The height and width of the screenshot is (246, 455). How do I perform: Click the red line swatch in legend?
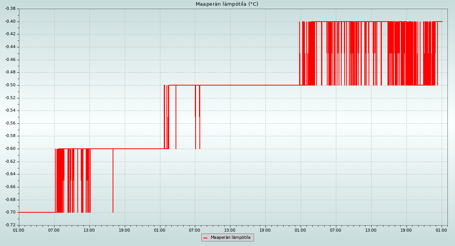(206, 238)
